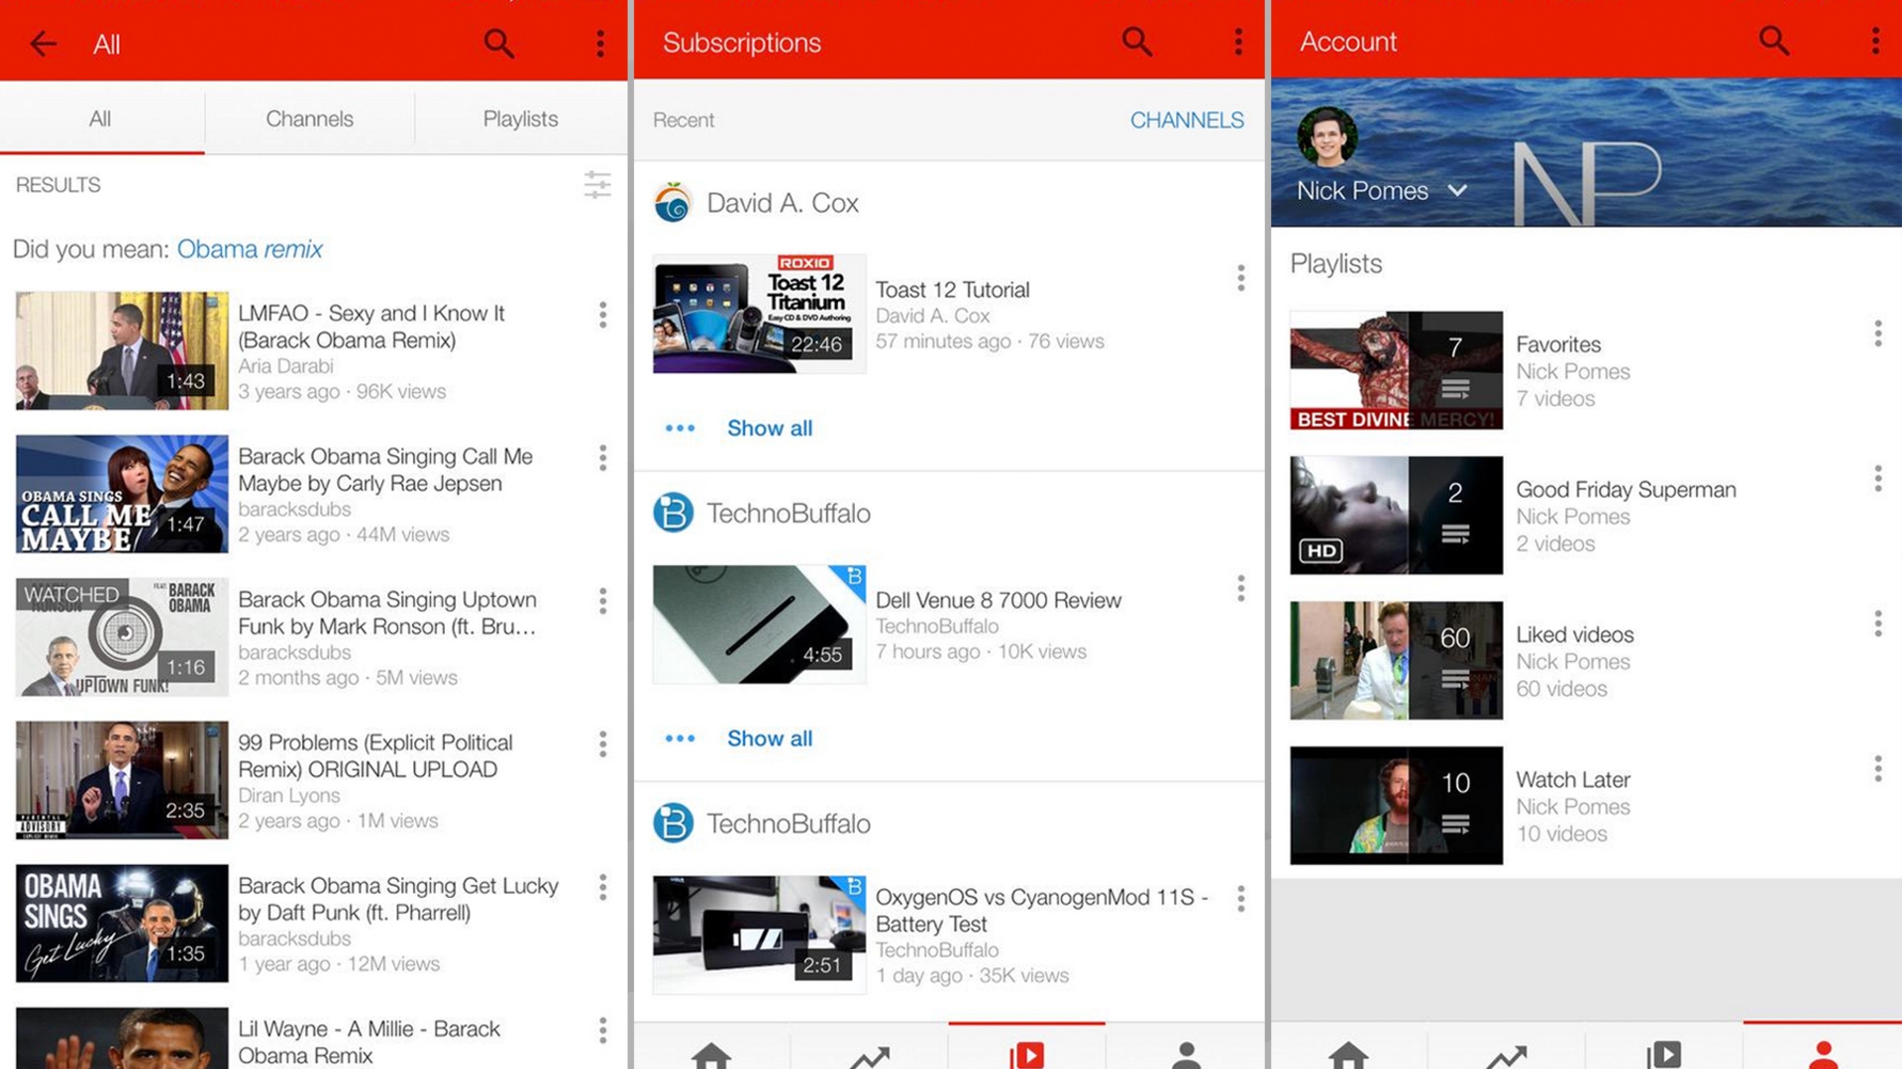Tap Trending icon in Subscriptions bottom bar
1902x1069 pixels.
pos(869,1057)
